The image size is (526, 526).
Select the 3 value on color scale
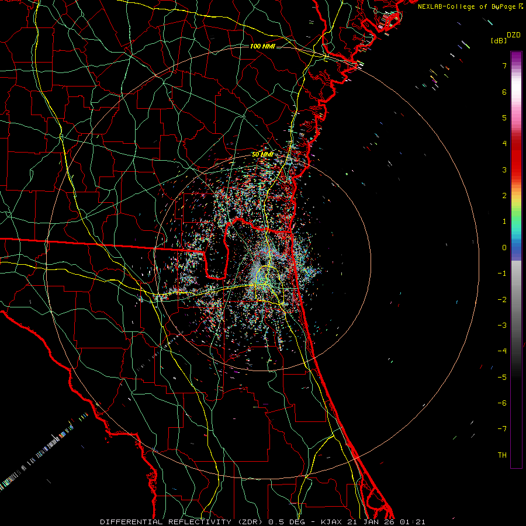504,169
